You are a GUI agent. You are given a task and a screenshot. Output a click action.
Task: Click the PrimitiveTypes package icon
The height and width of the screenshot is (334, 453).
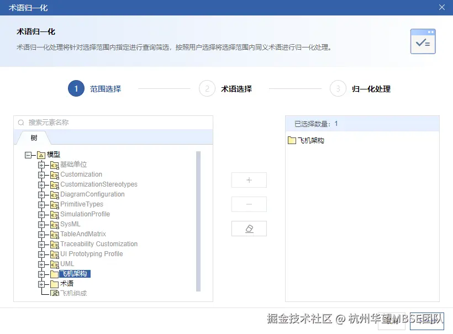click(54, 205)
